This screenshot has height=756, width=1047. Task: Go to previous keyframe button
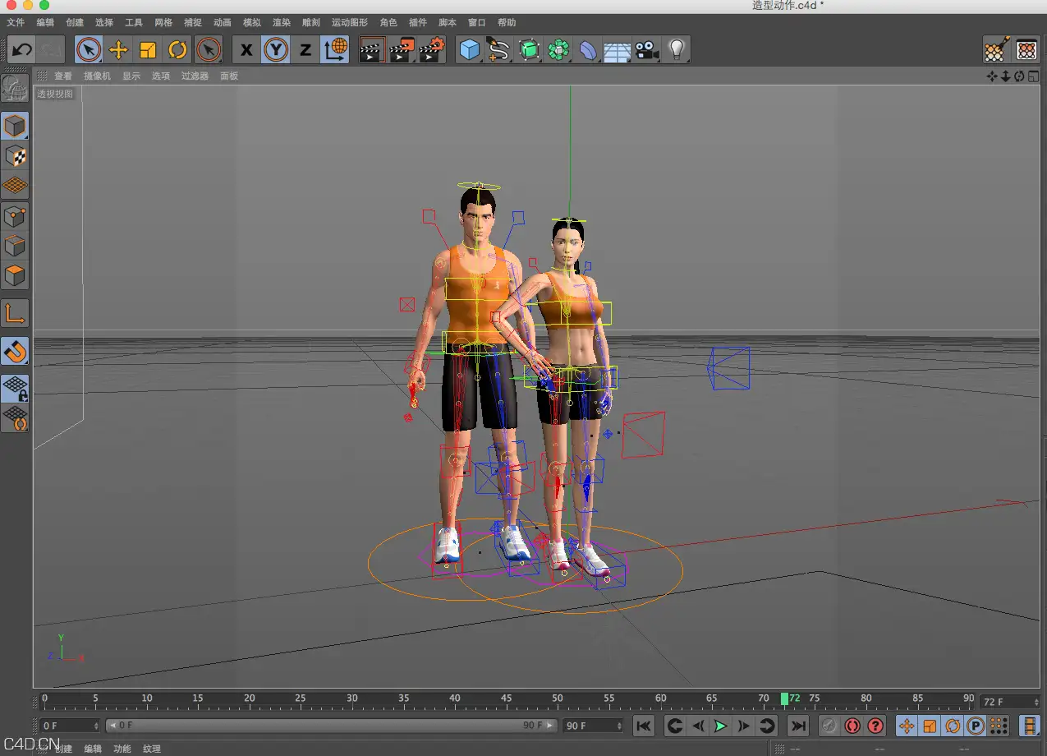(x=675, y=726)
